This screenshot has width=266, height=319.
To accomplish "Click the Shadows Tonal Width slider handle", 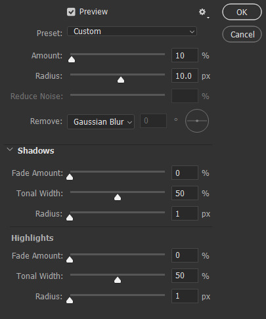I will coord(118,198).
